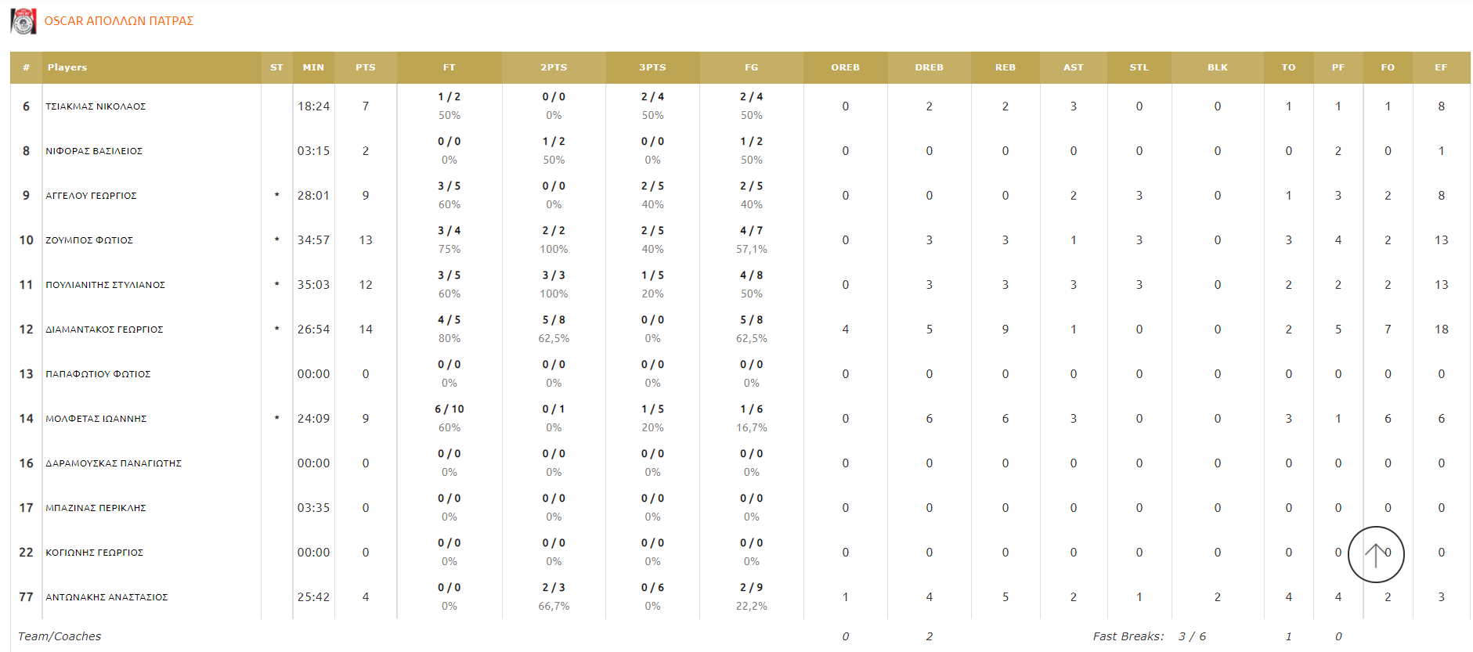
Task: Click the scroll-to-top arrow button
Action: (1375, 554)
